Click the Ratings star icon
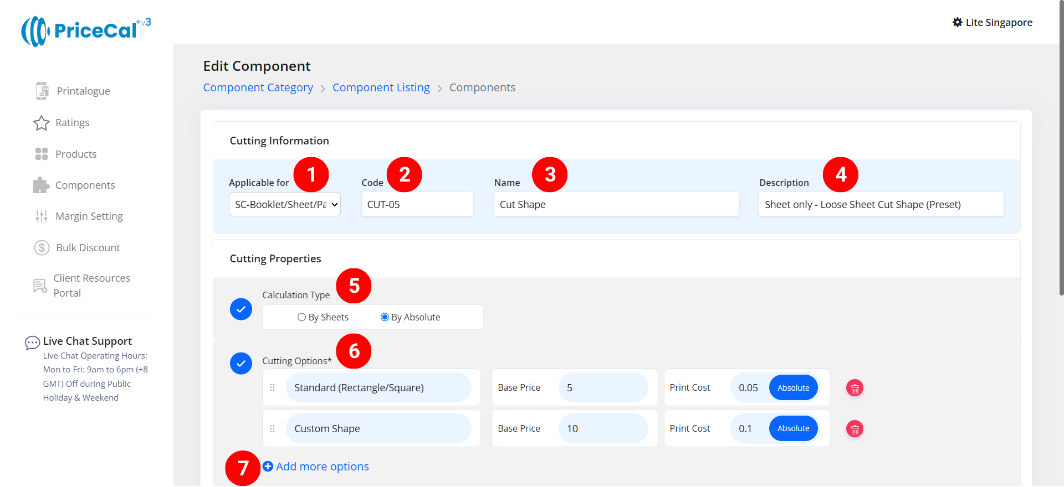The image size is (1064, 487). click(42, 123)
